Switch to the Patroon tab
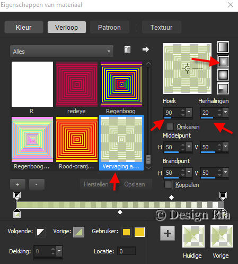The width and height of the screenshot is (238, 264). click(x=109, y=27)
